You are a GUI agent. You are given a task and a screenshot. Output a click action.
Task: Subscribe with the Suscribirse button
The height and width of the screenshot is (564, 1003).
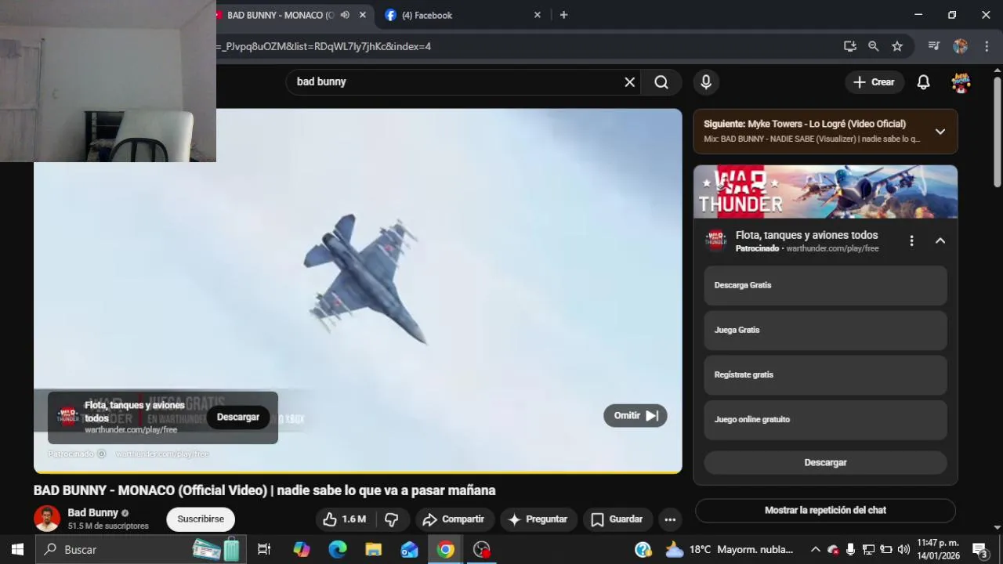(x=201, y=519)
